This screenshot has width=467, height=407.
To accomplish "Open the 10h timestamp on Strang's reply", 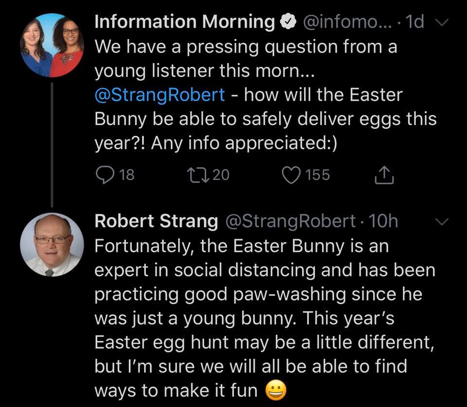I will [384, 222].
